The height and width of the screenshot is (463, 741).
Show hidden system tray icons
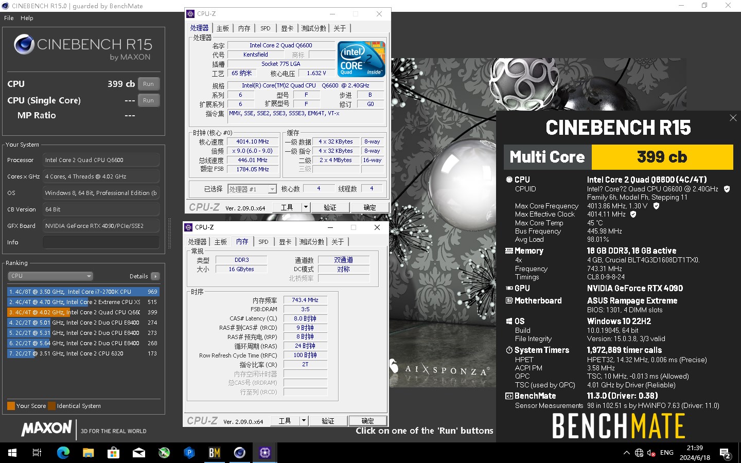pos(626,453)
